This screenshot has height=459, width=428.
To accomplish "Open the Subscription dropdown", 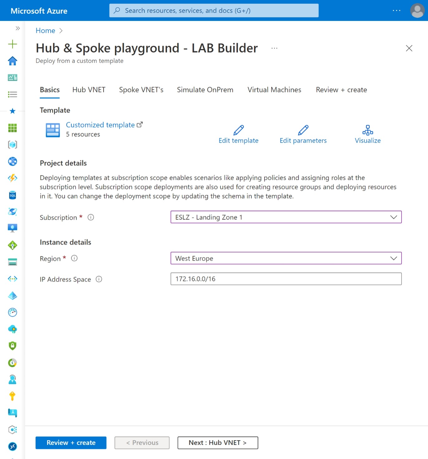I will coord(286,217).
